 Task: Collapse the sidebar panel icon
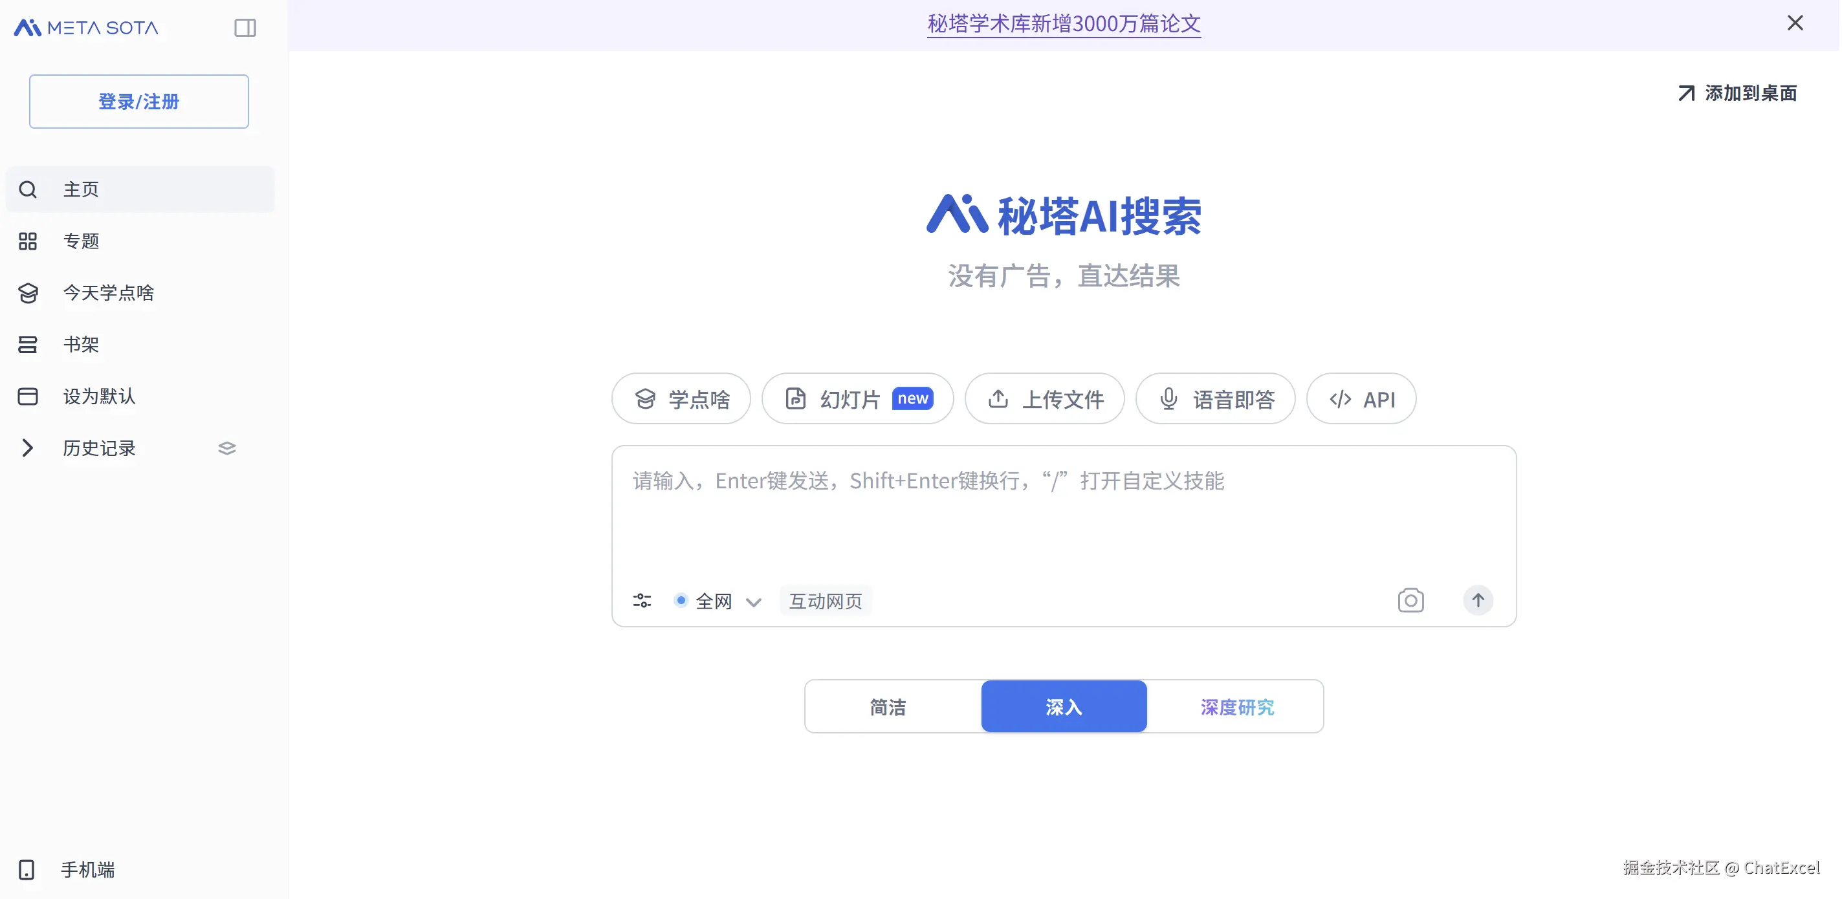tap(245, 28)
